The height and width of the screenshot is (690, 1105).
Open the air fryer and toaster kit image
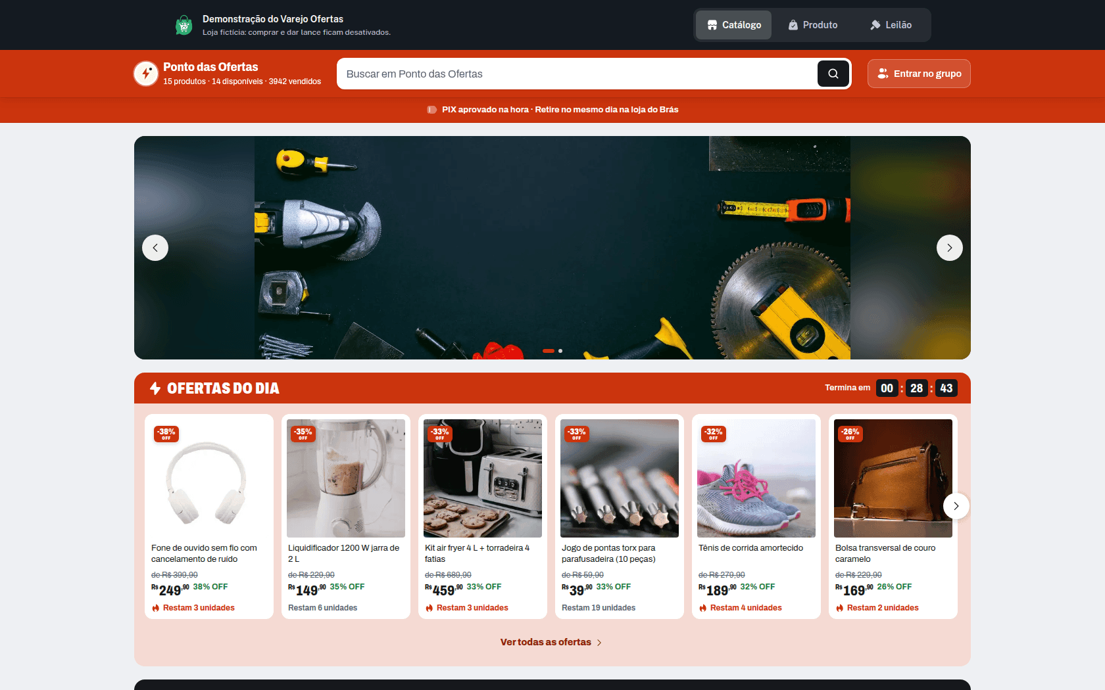483,478
